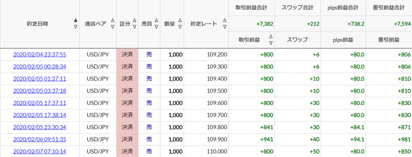Click the 約定日時 column header label
This screenshot has width=412, height=157.
[37, 24]
